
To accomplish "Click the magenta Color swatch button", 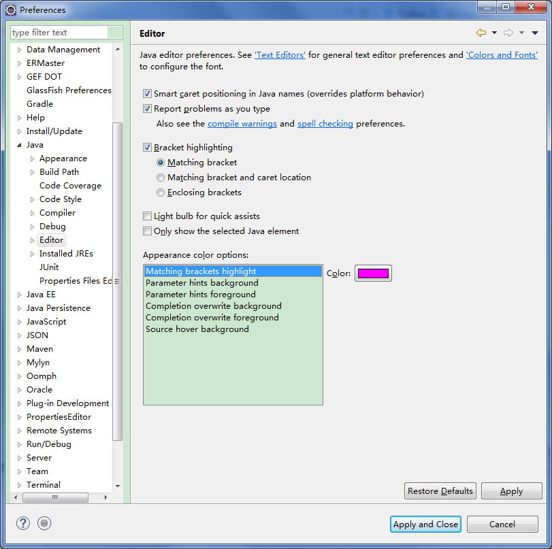I will [x=373, y=273].
